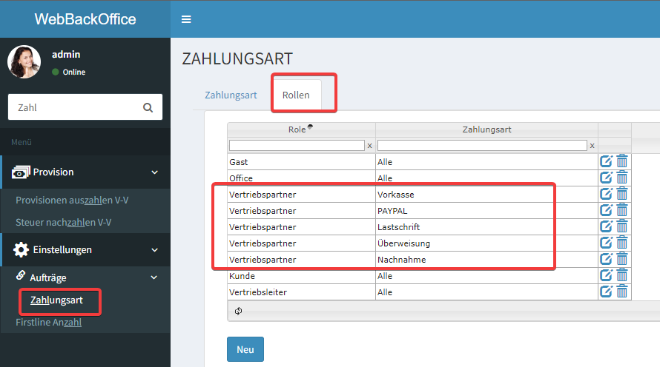660x367 pixels.
Task: Switch to the Zahlungsart tab
Action: point(231,95)
